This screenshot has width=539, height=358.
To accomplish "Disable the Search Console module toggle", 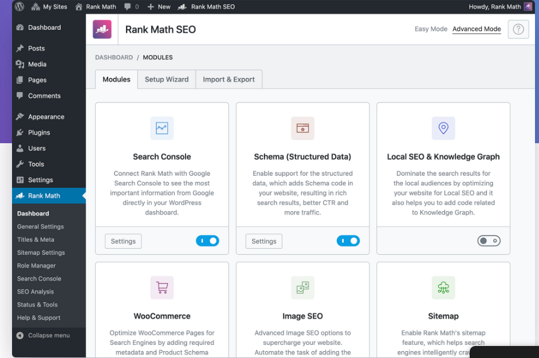I will pyautogui.click(x=207, y=241).
